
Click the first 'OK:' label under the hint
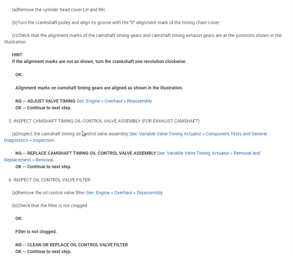pyautogui.click(x=19, y=75)
